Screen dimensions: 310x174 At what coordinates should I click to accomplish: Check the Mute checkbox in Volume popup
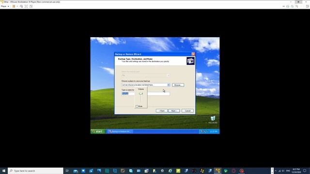click(x=137, y=106)
